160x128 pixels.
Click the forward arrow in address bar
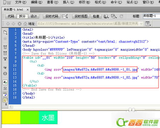pos(13,24)
